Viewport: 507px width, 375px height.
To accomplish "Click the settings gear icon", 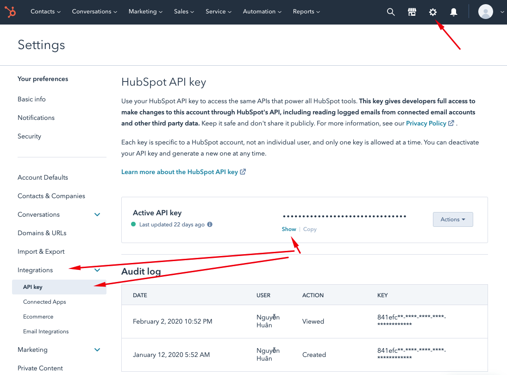I will (432, 12).
